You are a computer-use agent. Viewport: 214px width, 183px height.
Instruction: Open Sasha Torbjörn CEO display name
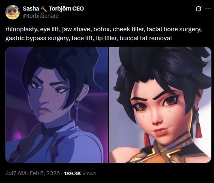coord(53,9)
